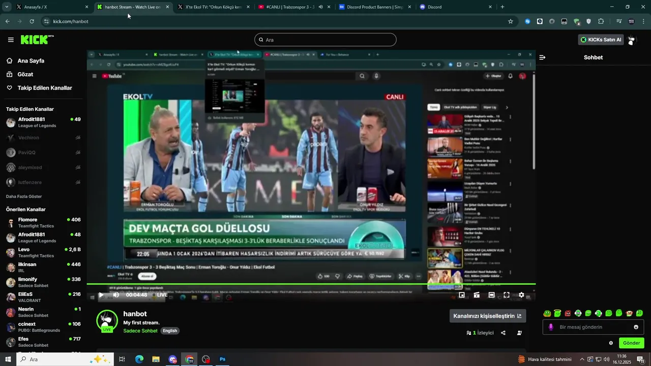Image resolution: width=651 pixels, height=366 pixels.
Task: Open offline channel PaviQQ
Action: click(43, 152)
